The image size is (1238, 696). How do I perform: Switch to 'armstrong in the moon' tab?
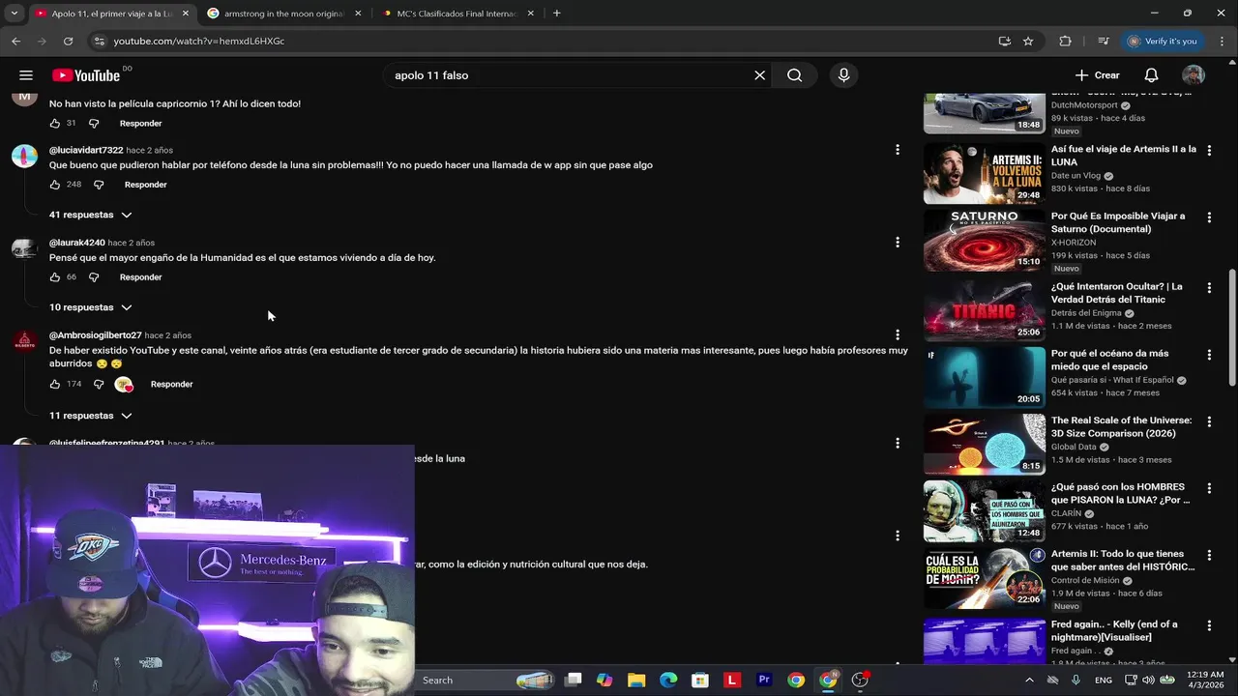click(x=282, y=14)
